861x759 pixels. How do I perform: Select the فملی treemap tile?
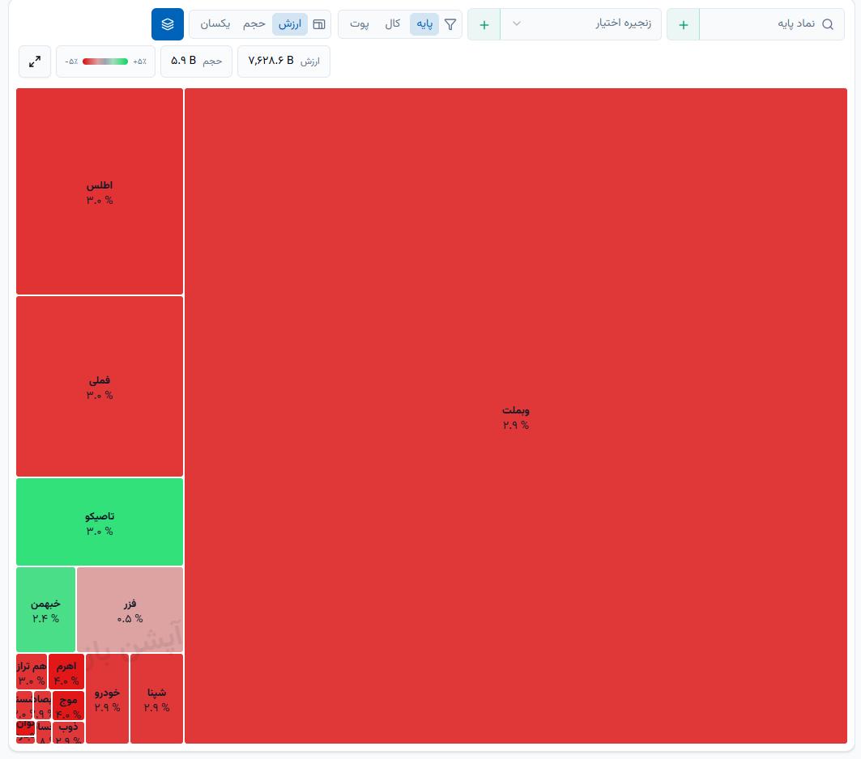pos(100,386)
